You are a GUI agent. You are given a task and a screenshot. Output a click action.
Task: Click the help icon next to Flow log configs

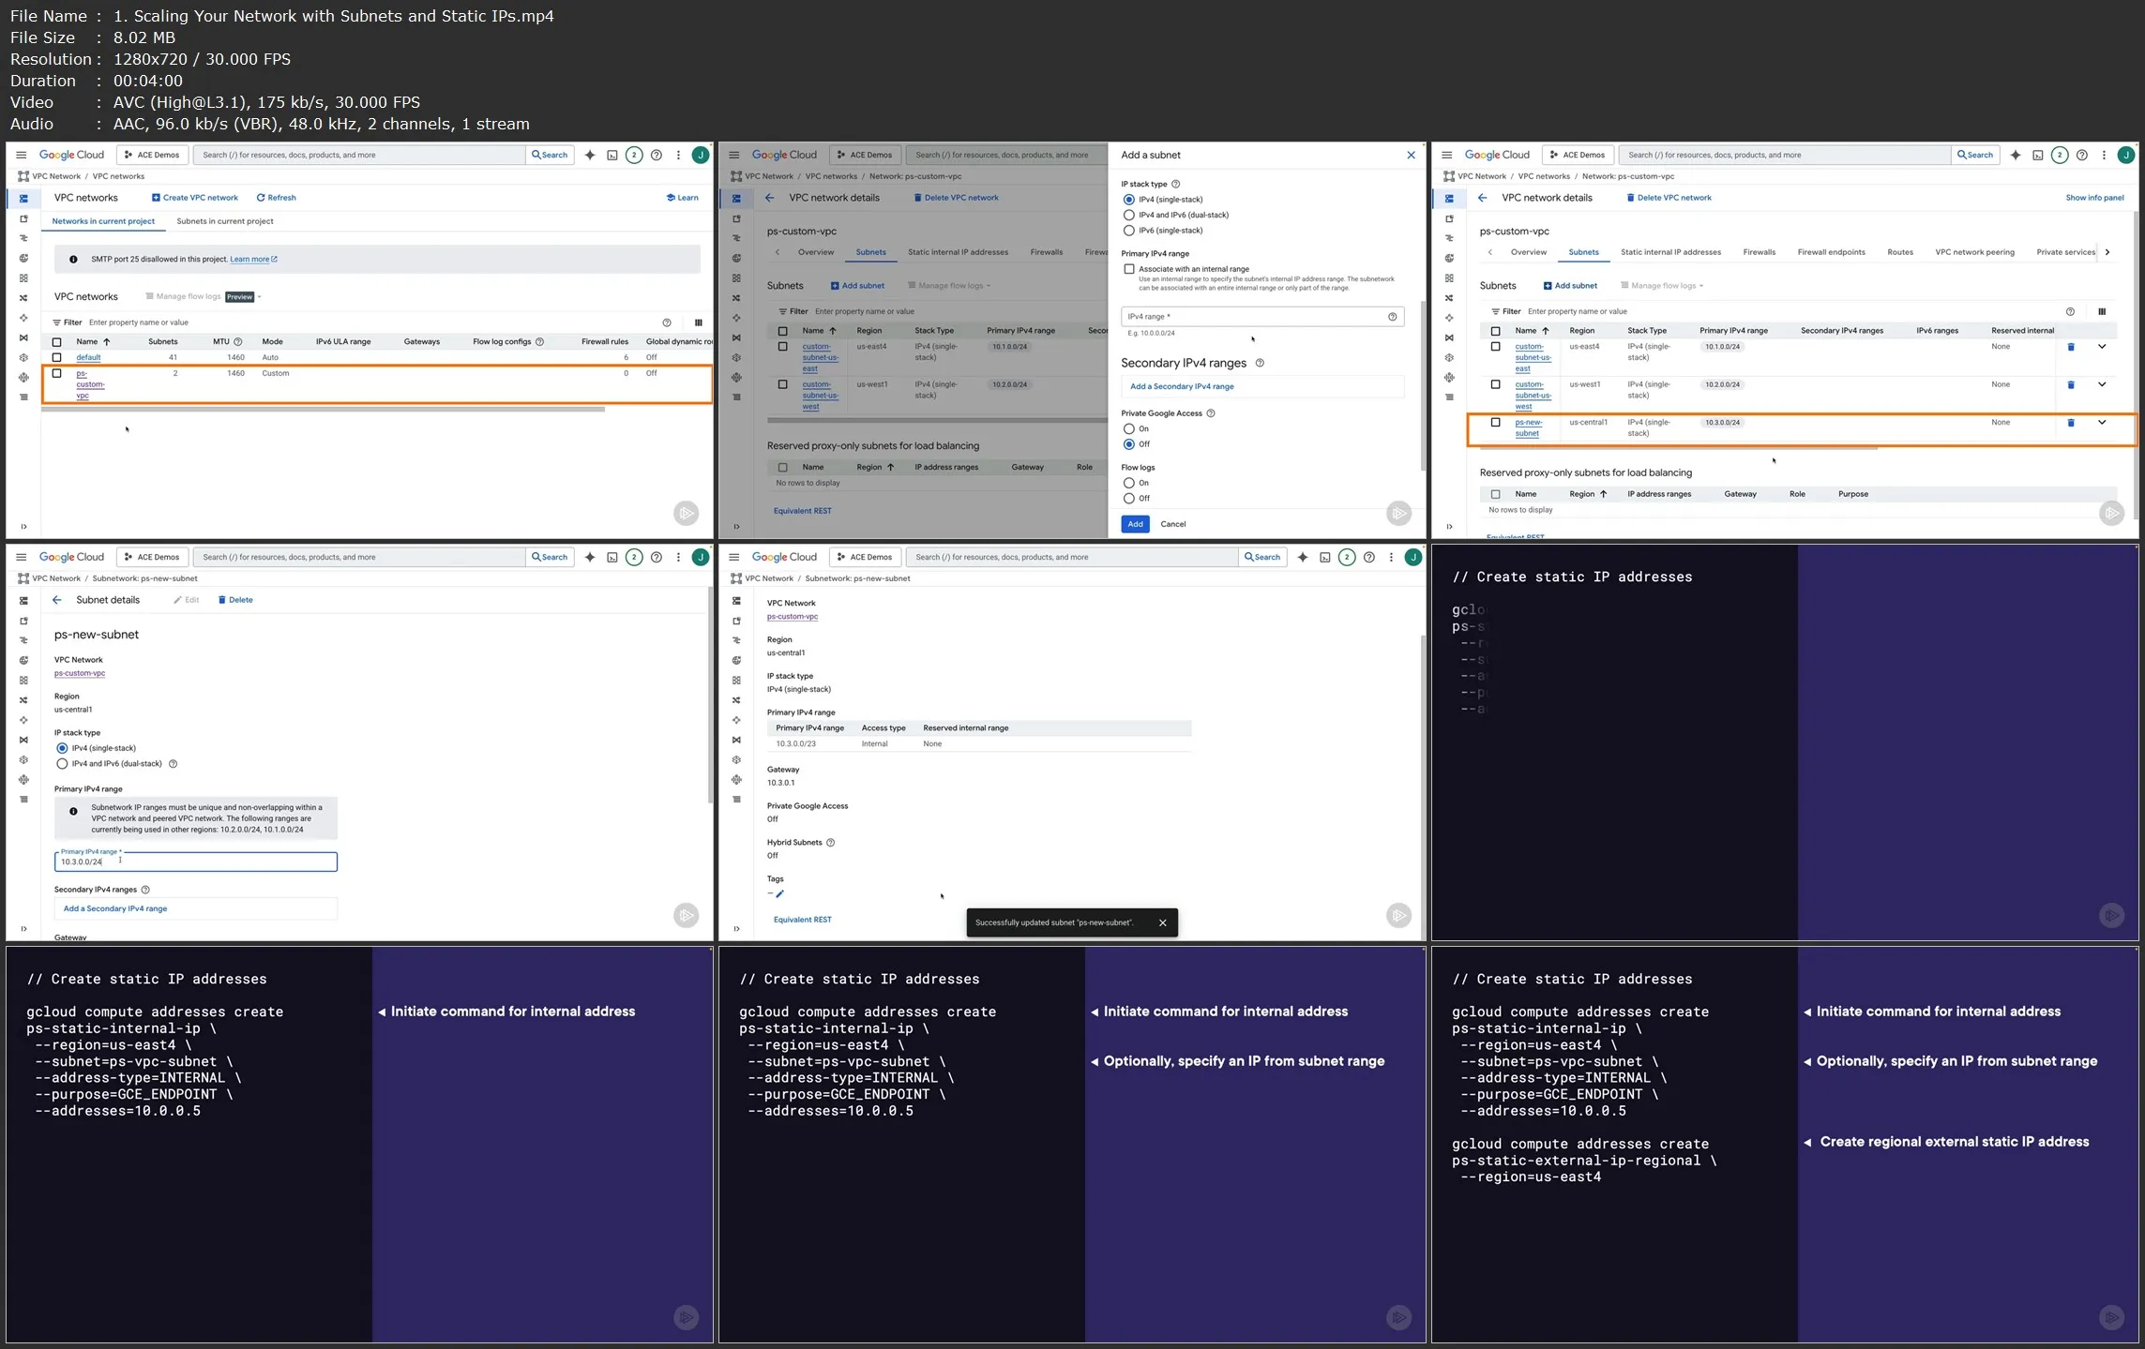pyautogui.click(x=539, y=342)
